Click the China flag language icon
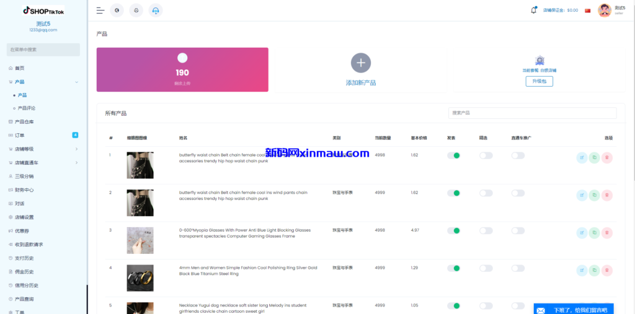The height and width of the screenshot is (314, 635). [588, 11]
